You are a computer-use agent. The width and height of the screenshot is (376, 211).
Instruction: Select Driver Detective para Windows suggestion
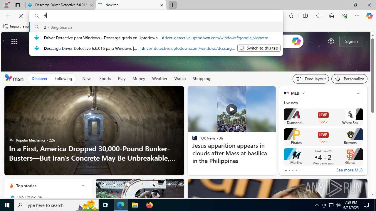[x=156, y=38]
